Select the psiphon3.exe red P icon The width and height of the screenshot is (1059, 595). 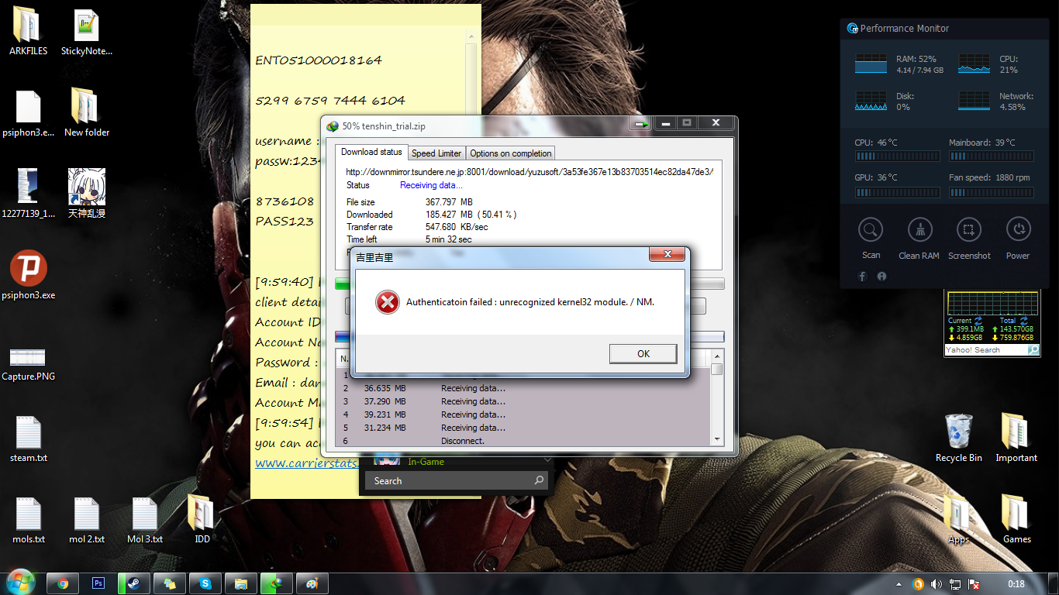tap(29, 276)
